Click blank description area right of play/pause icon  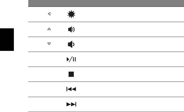(x=131, y=60)
